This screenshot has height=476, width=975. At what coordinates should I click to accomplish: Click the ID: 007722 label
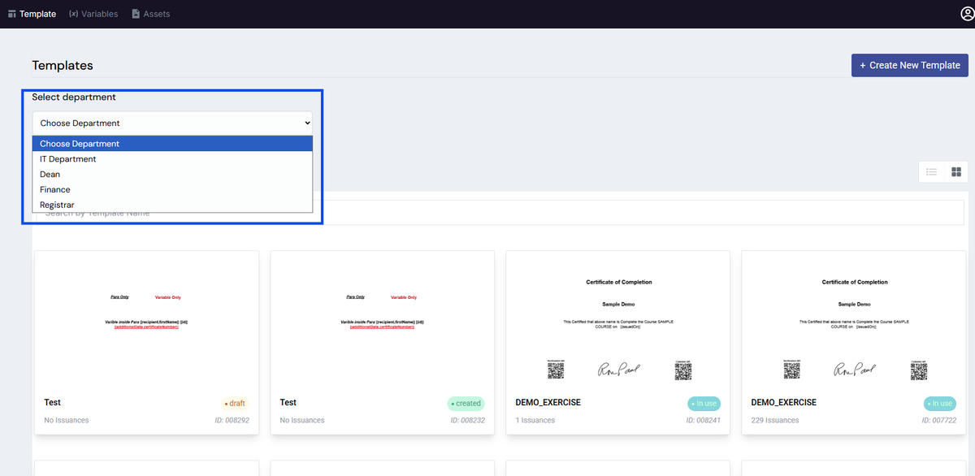(938, 421)
